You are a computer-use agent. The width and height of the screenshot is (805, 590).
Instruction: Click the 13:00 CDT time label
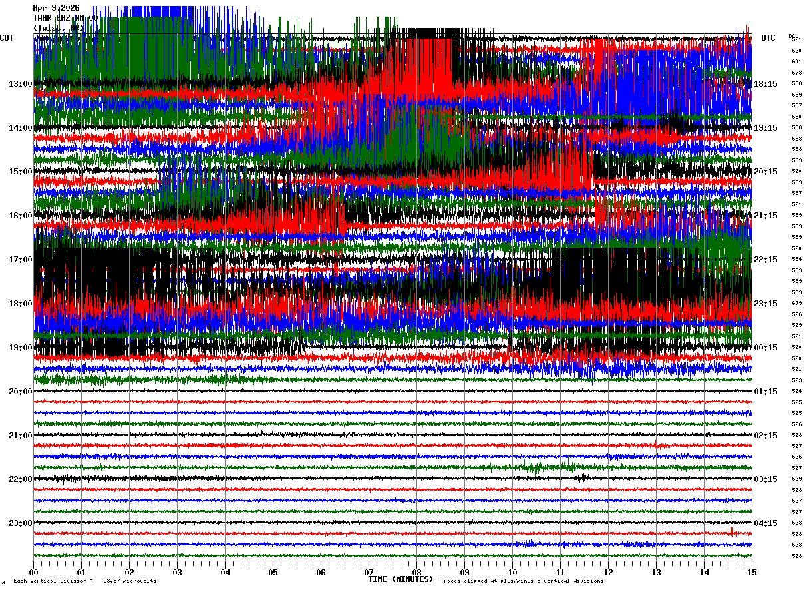21,84
